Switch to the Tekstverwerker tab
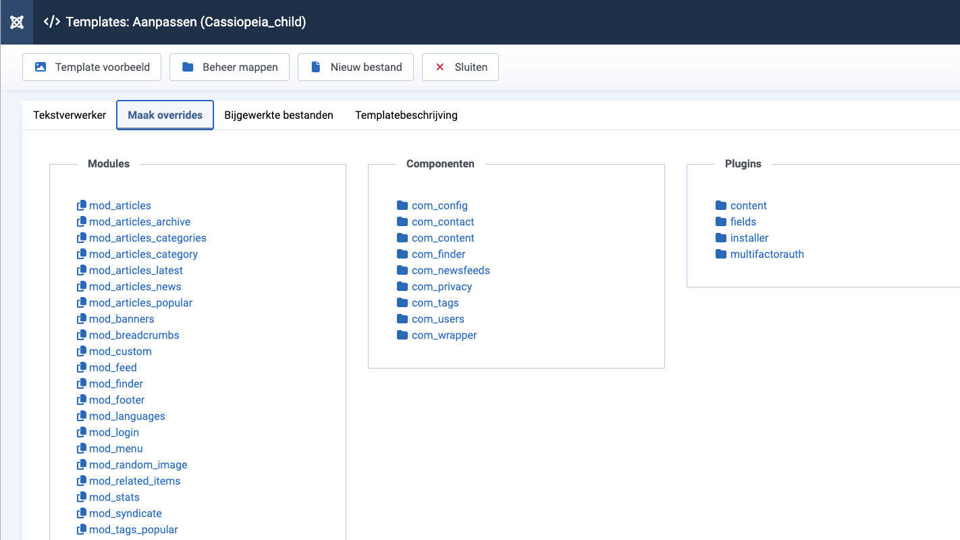This screenshot has width=960, height=540. (70, 115)
